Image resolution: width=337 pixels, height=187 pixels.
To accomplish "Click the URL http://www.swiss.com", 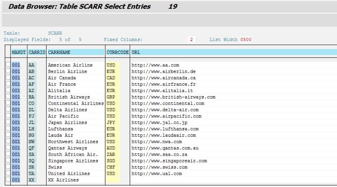I will coord(160,167).
